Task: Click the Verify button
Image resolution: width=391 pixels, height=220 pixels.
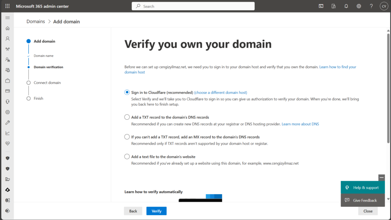Action: coord(156,211)
